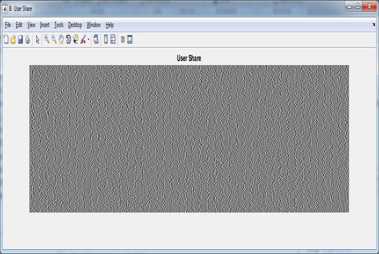Dock the figure using menu bar arrow
The height and width of the screenshot is (254, 379).
[374, 24]
